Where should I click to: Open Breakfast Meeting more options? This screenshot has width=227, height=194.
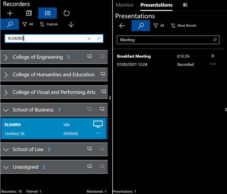pyautogui.click(x=213, y=64)
